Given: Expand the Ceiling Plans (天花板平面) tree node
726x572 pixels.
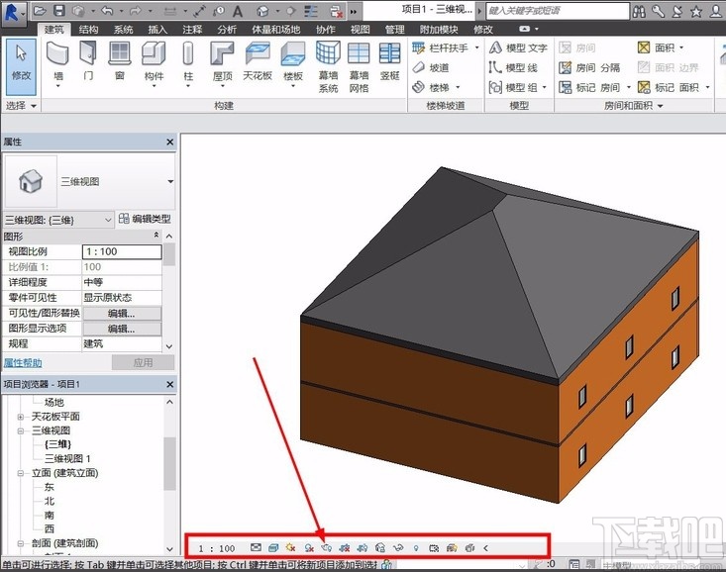Looking at the screenshot, I should (21, 417).
